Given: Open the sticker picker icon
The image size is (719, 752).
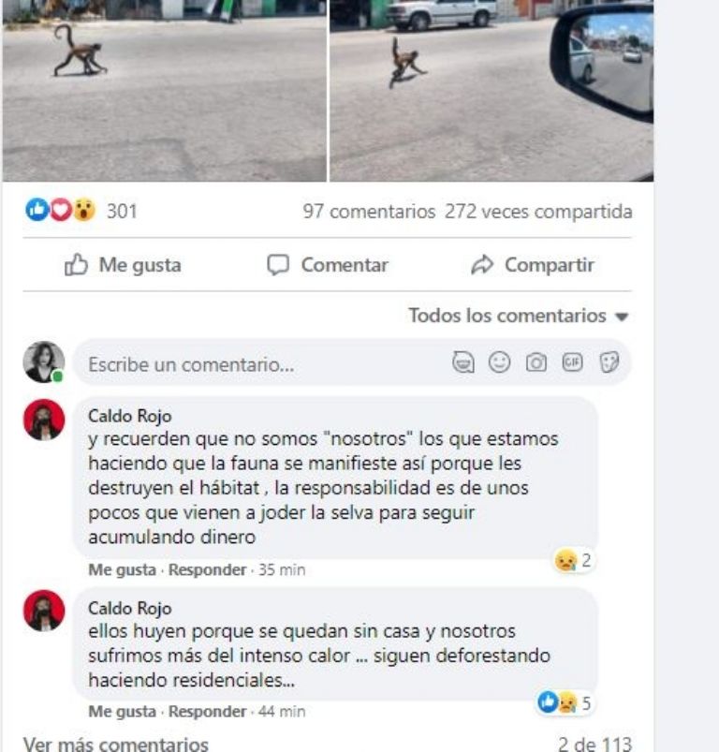Looking at the screenshot, I should (609, 362).
